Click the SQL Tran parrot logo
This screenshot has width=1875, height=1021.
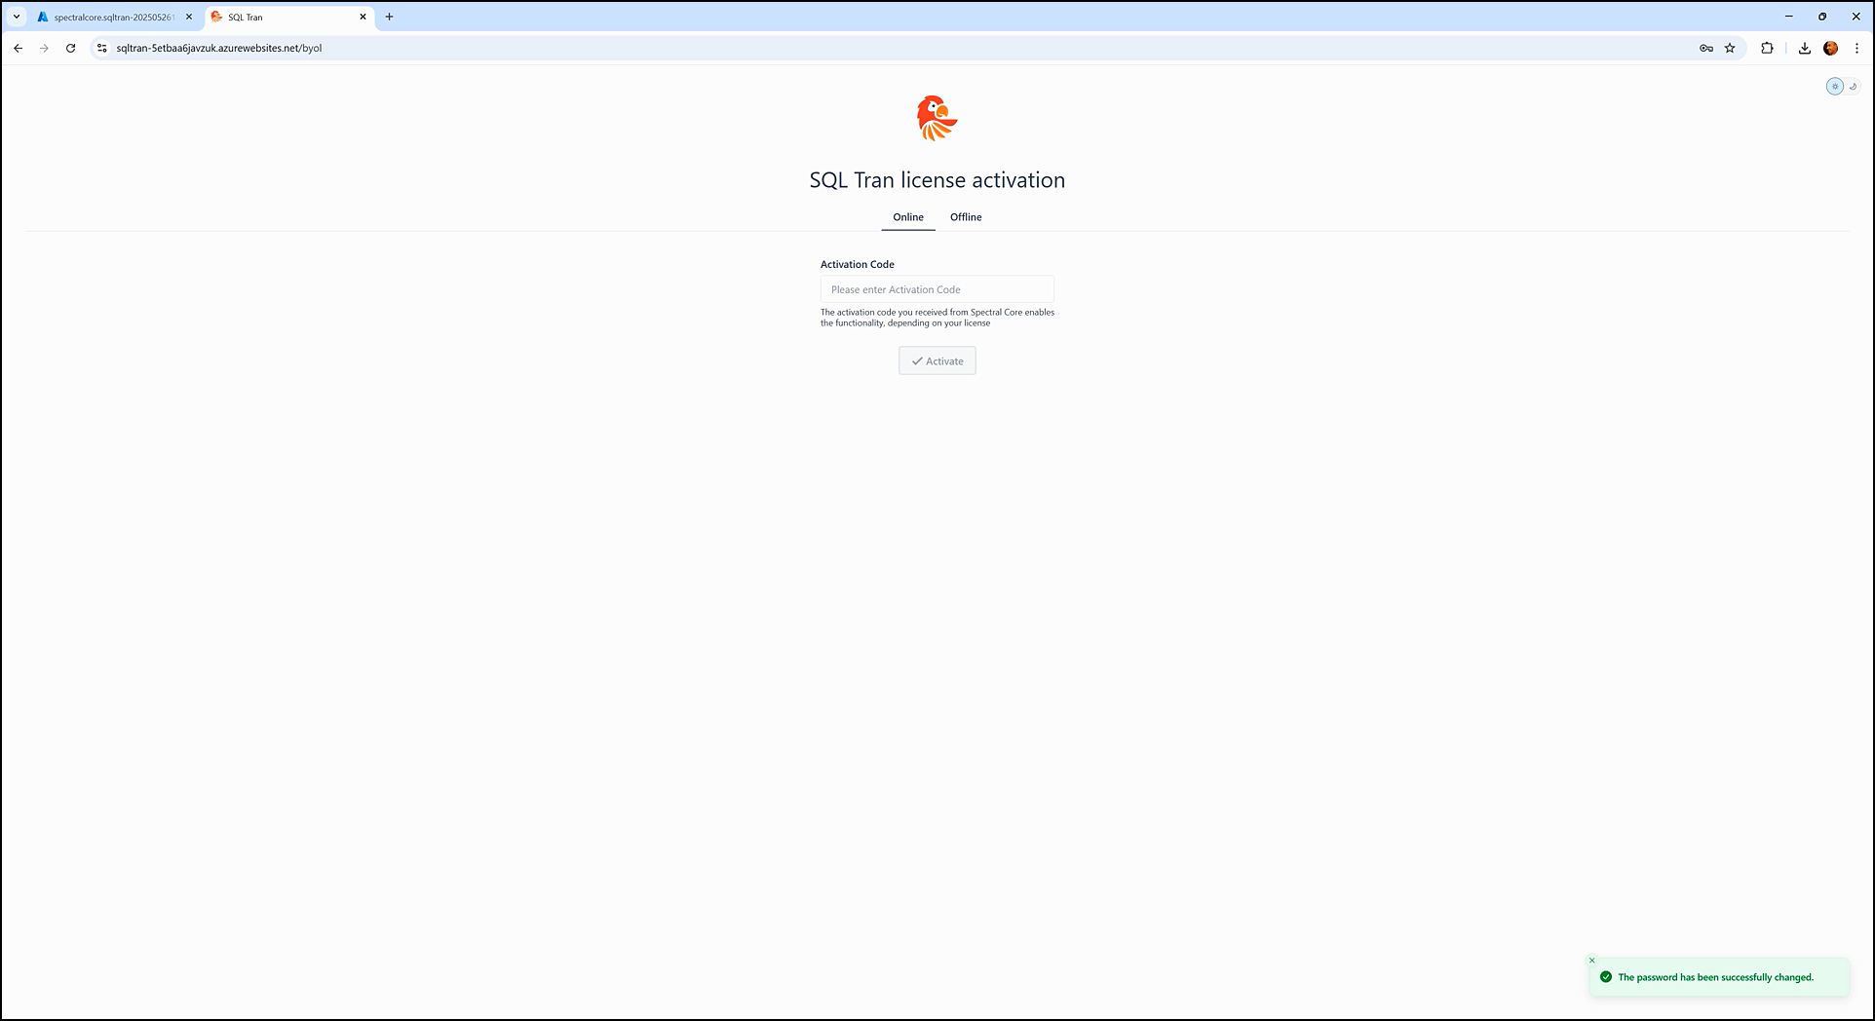[937, 119]
